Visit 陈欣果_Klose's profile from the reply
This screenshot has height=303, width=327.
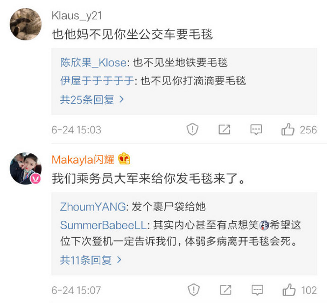point(93,62)
